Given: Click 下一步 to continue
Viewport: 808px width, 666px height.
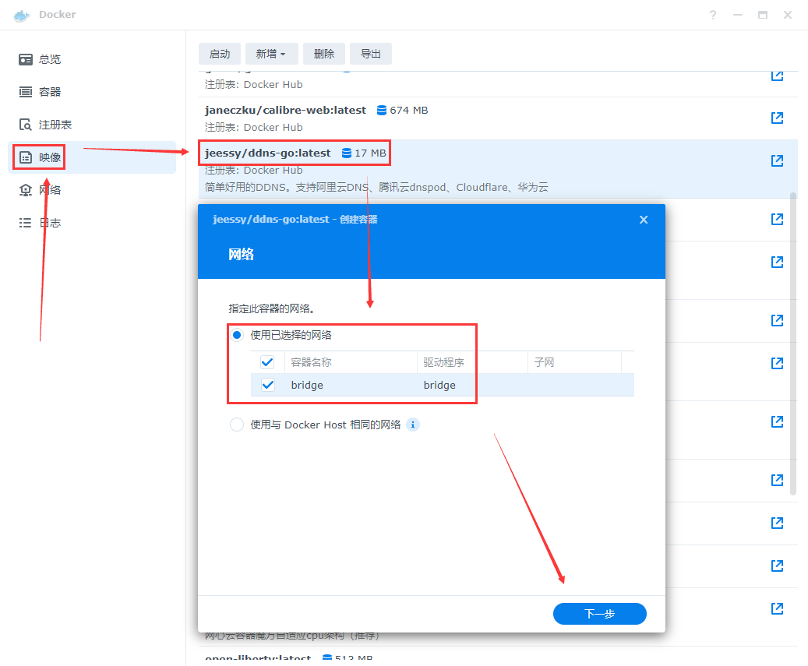Looking at the screenshot, I should [600, 614].
